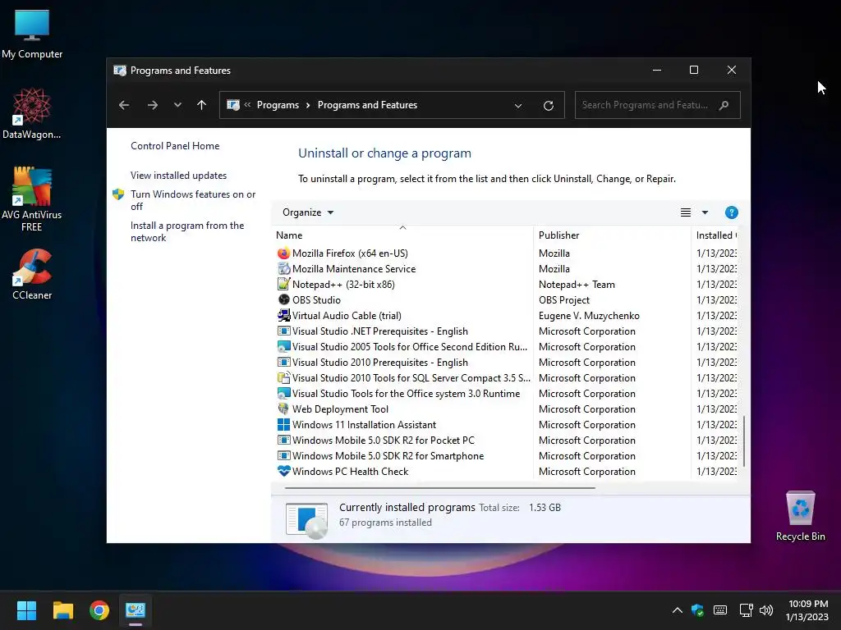Go up one level with the up arrow
841x630 pixels.
tap(202, 105)
